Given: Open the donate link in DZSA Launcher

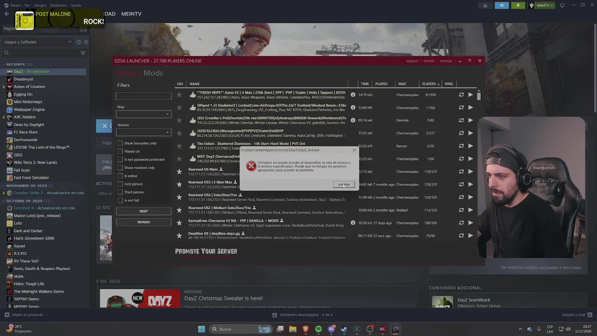Looking at the screenshot, I should click(x=429, y=61).
